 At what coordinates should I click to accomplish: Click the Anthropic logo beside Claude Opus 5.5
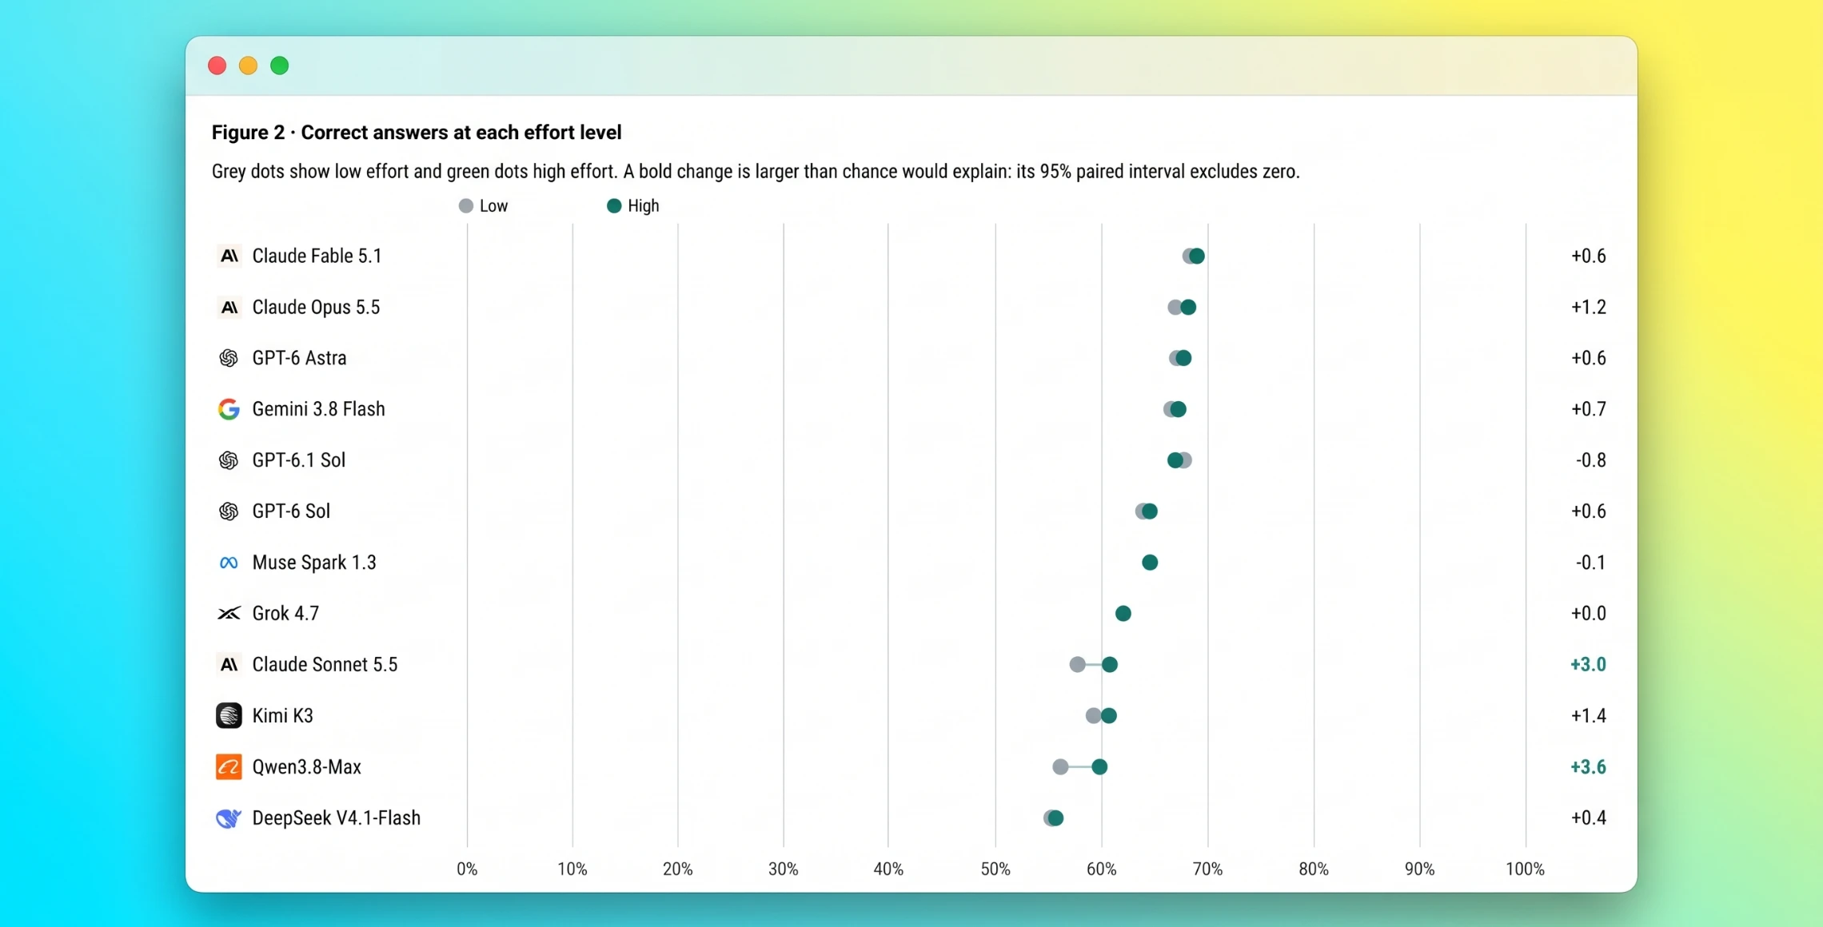click(x=229, y=307)
